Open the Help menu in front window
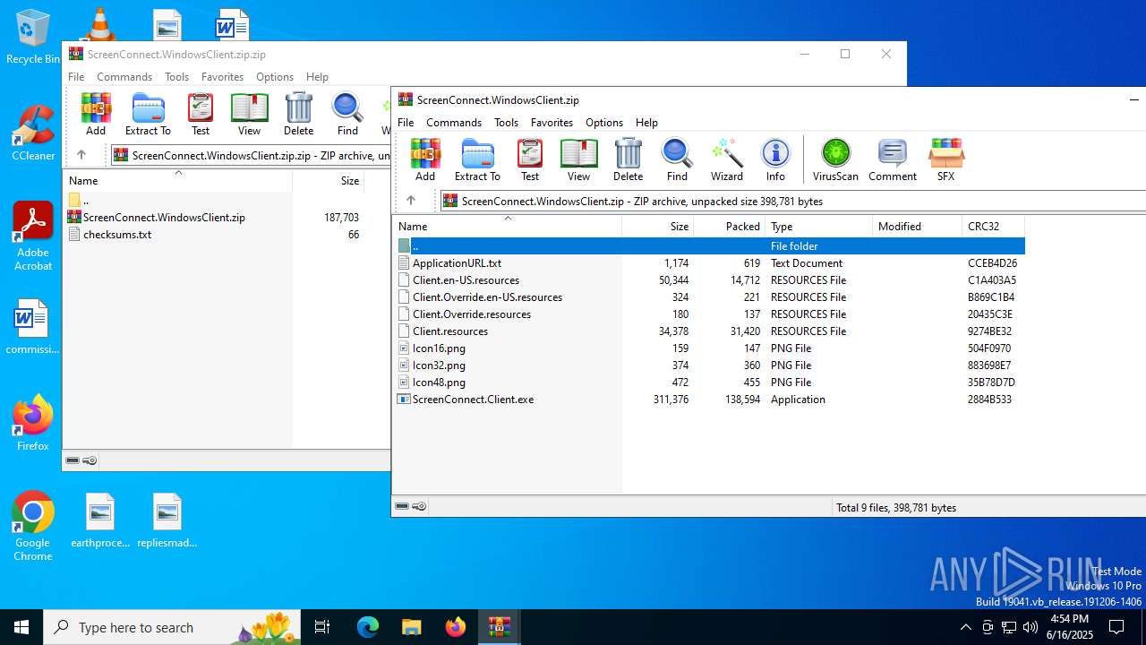 646,122
